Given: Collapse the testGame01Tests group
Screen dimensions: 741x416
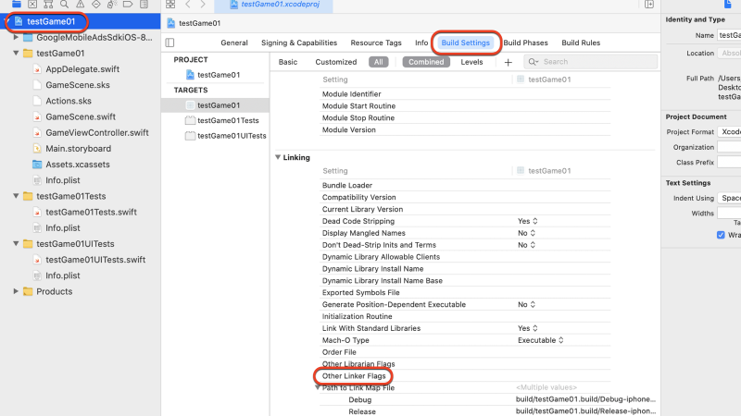Looking at the screenshot, I should [16, 196].
